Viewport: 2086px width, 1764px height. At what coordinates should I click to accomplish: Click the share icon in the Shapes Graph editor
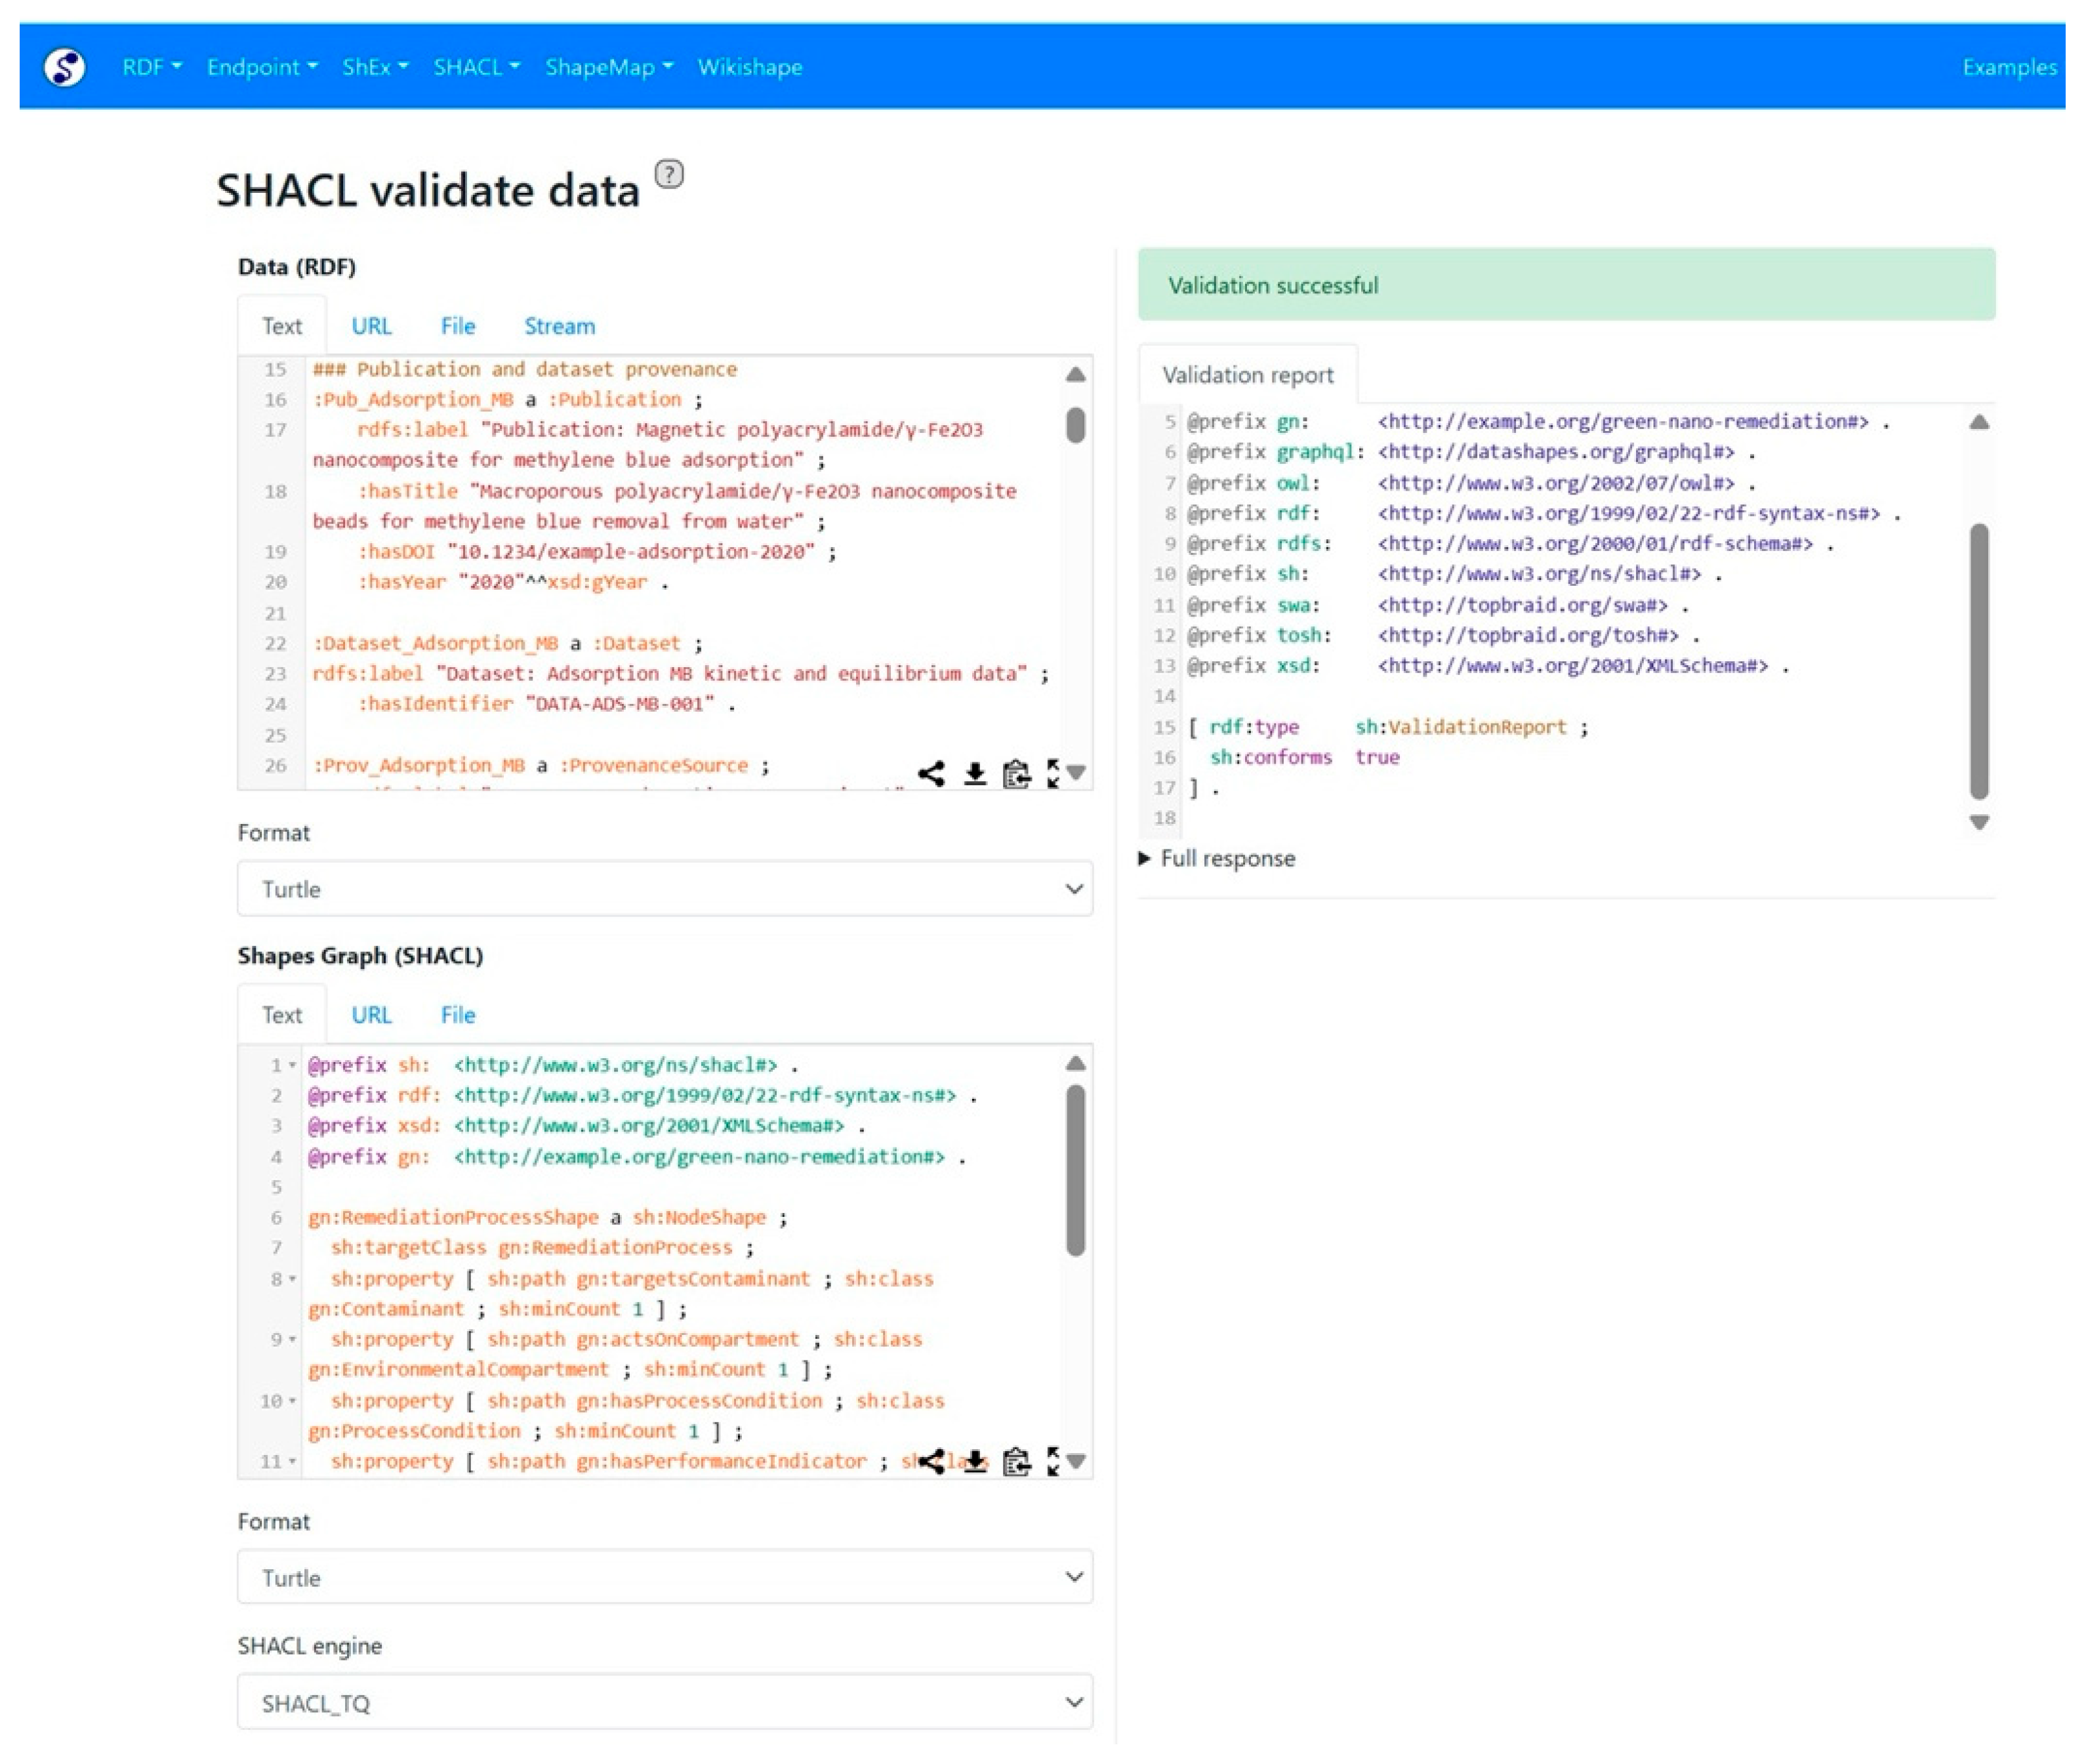(931, 1461)
